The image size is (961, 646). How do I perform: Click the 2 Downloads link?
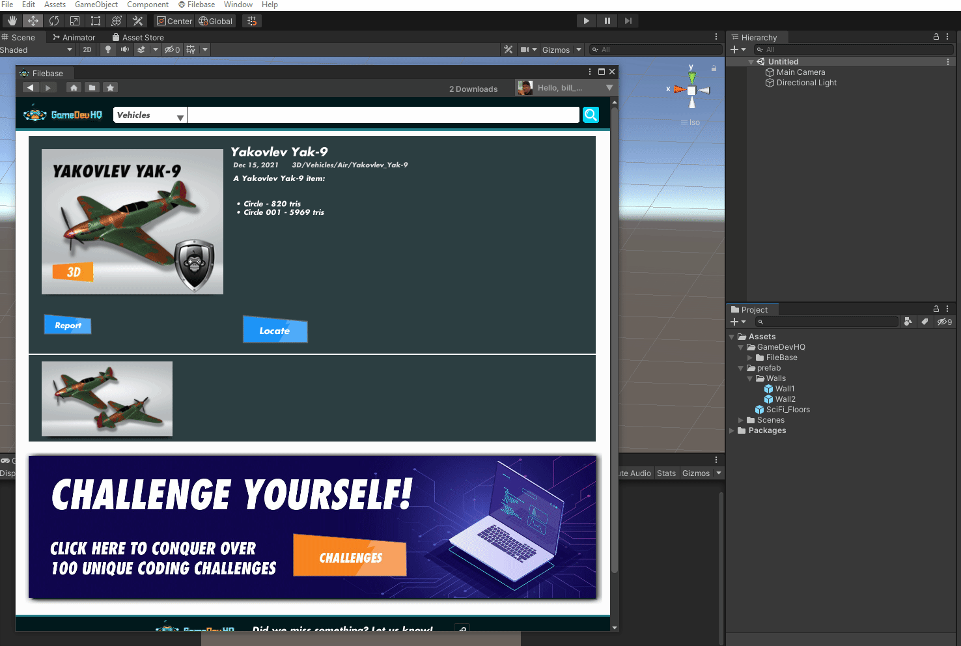(473, 89)
